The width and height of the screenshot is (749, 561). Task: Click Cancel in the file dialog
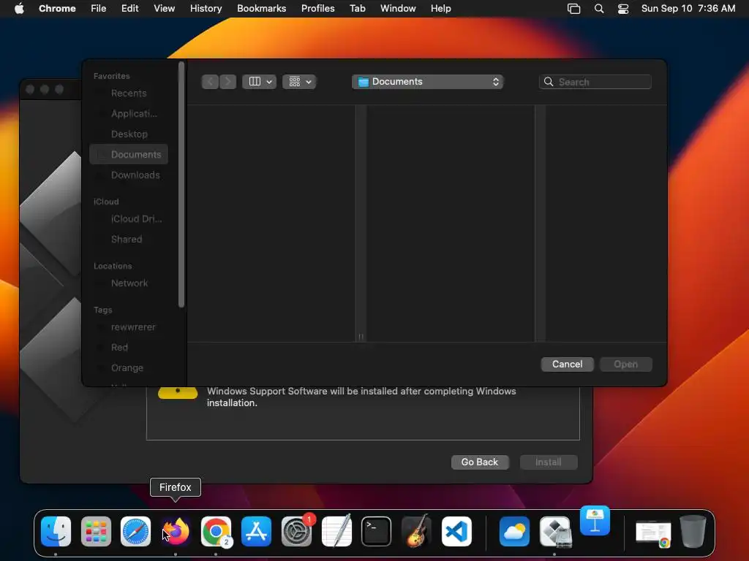click(x=567, y=364)
